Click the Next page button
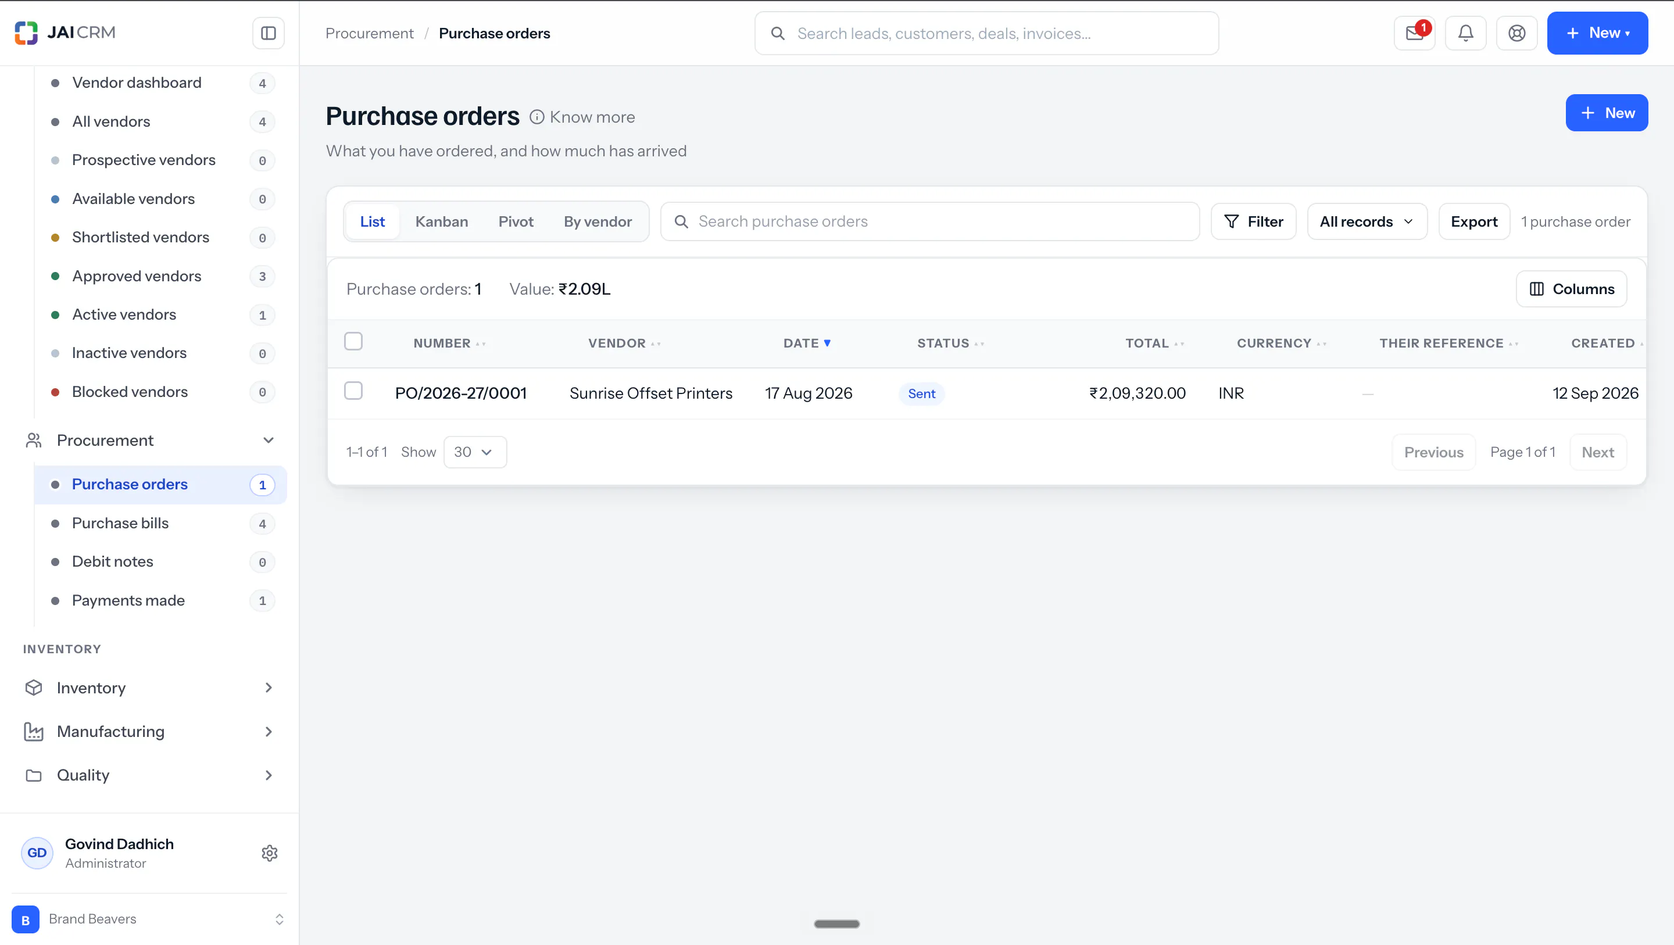 point(1597,452)
